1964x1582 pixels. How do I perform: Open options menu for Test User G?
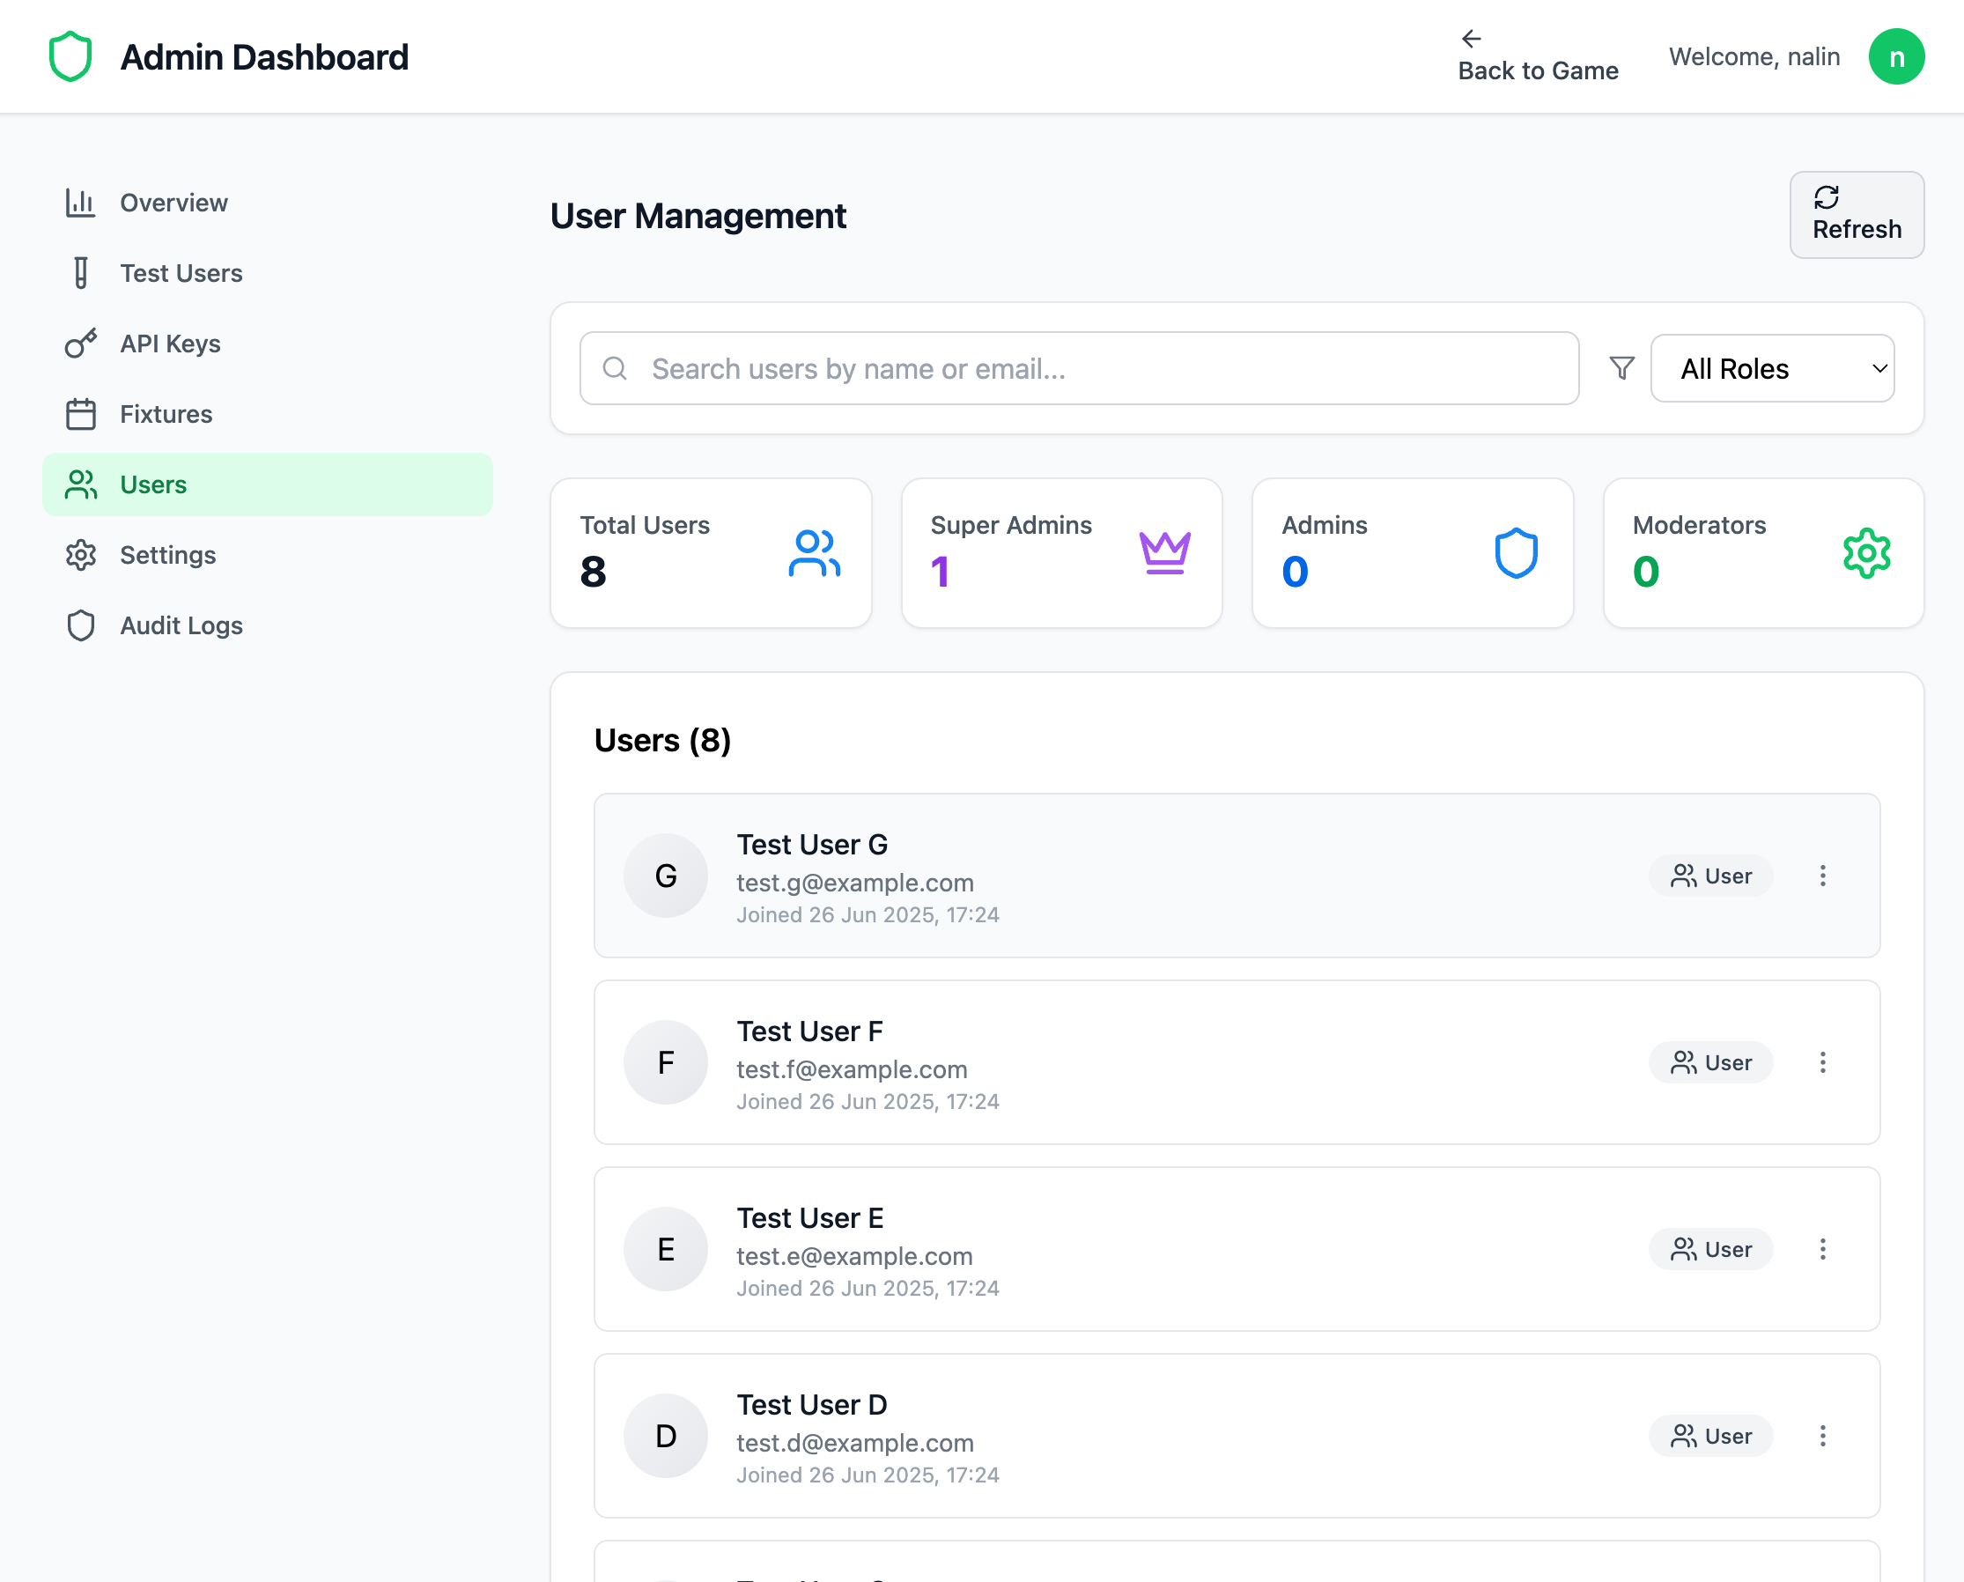(1822, 876)
